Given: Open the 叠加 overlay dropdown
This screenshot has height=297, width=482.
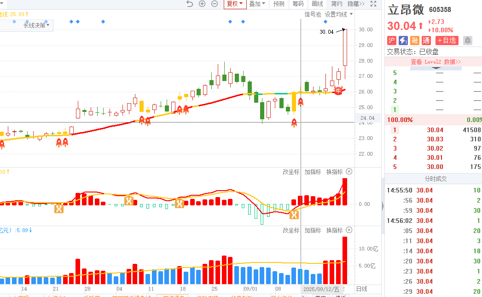Looking at the screenshot, I should 257,4.
